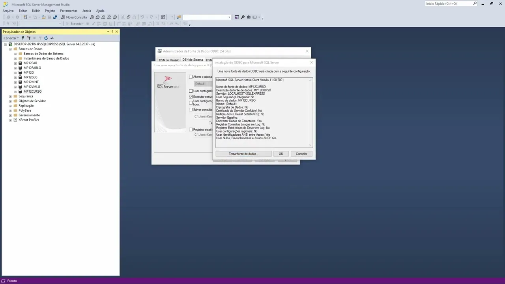Toggle the Salvar consultas checkbox
Screen dimensions: 505x284
[x=191, y=110]
